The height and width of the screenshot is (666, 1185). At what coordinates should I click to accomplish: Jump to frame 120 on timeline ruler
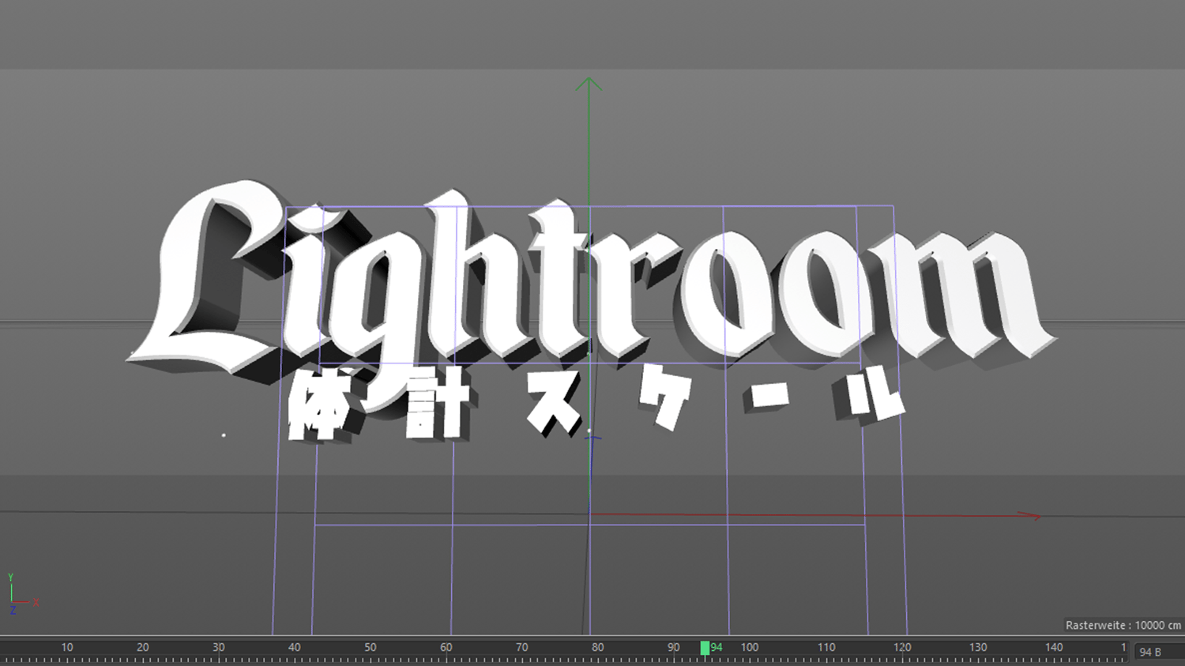point(902,647)
